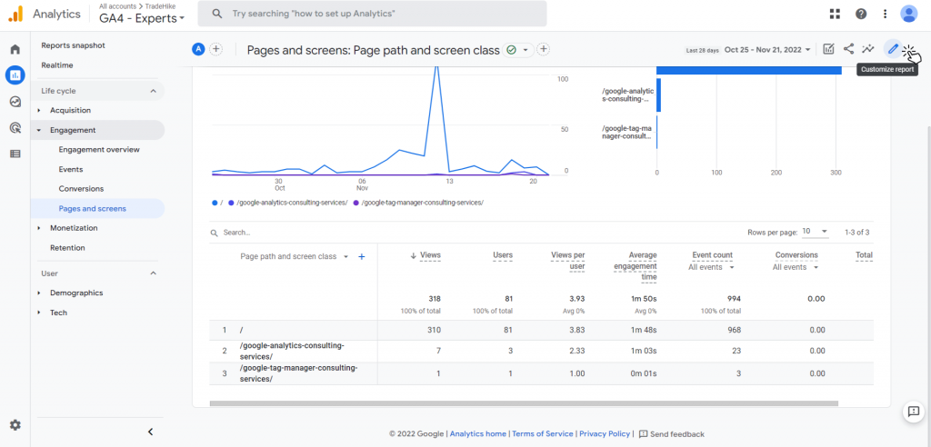Open Reports snapshot
This screenshot has height=447, width=931.
73,45
